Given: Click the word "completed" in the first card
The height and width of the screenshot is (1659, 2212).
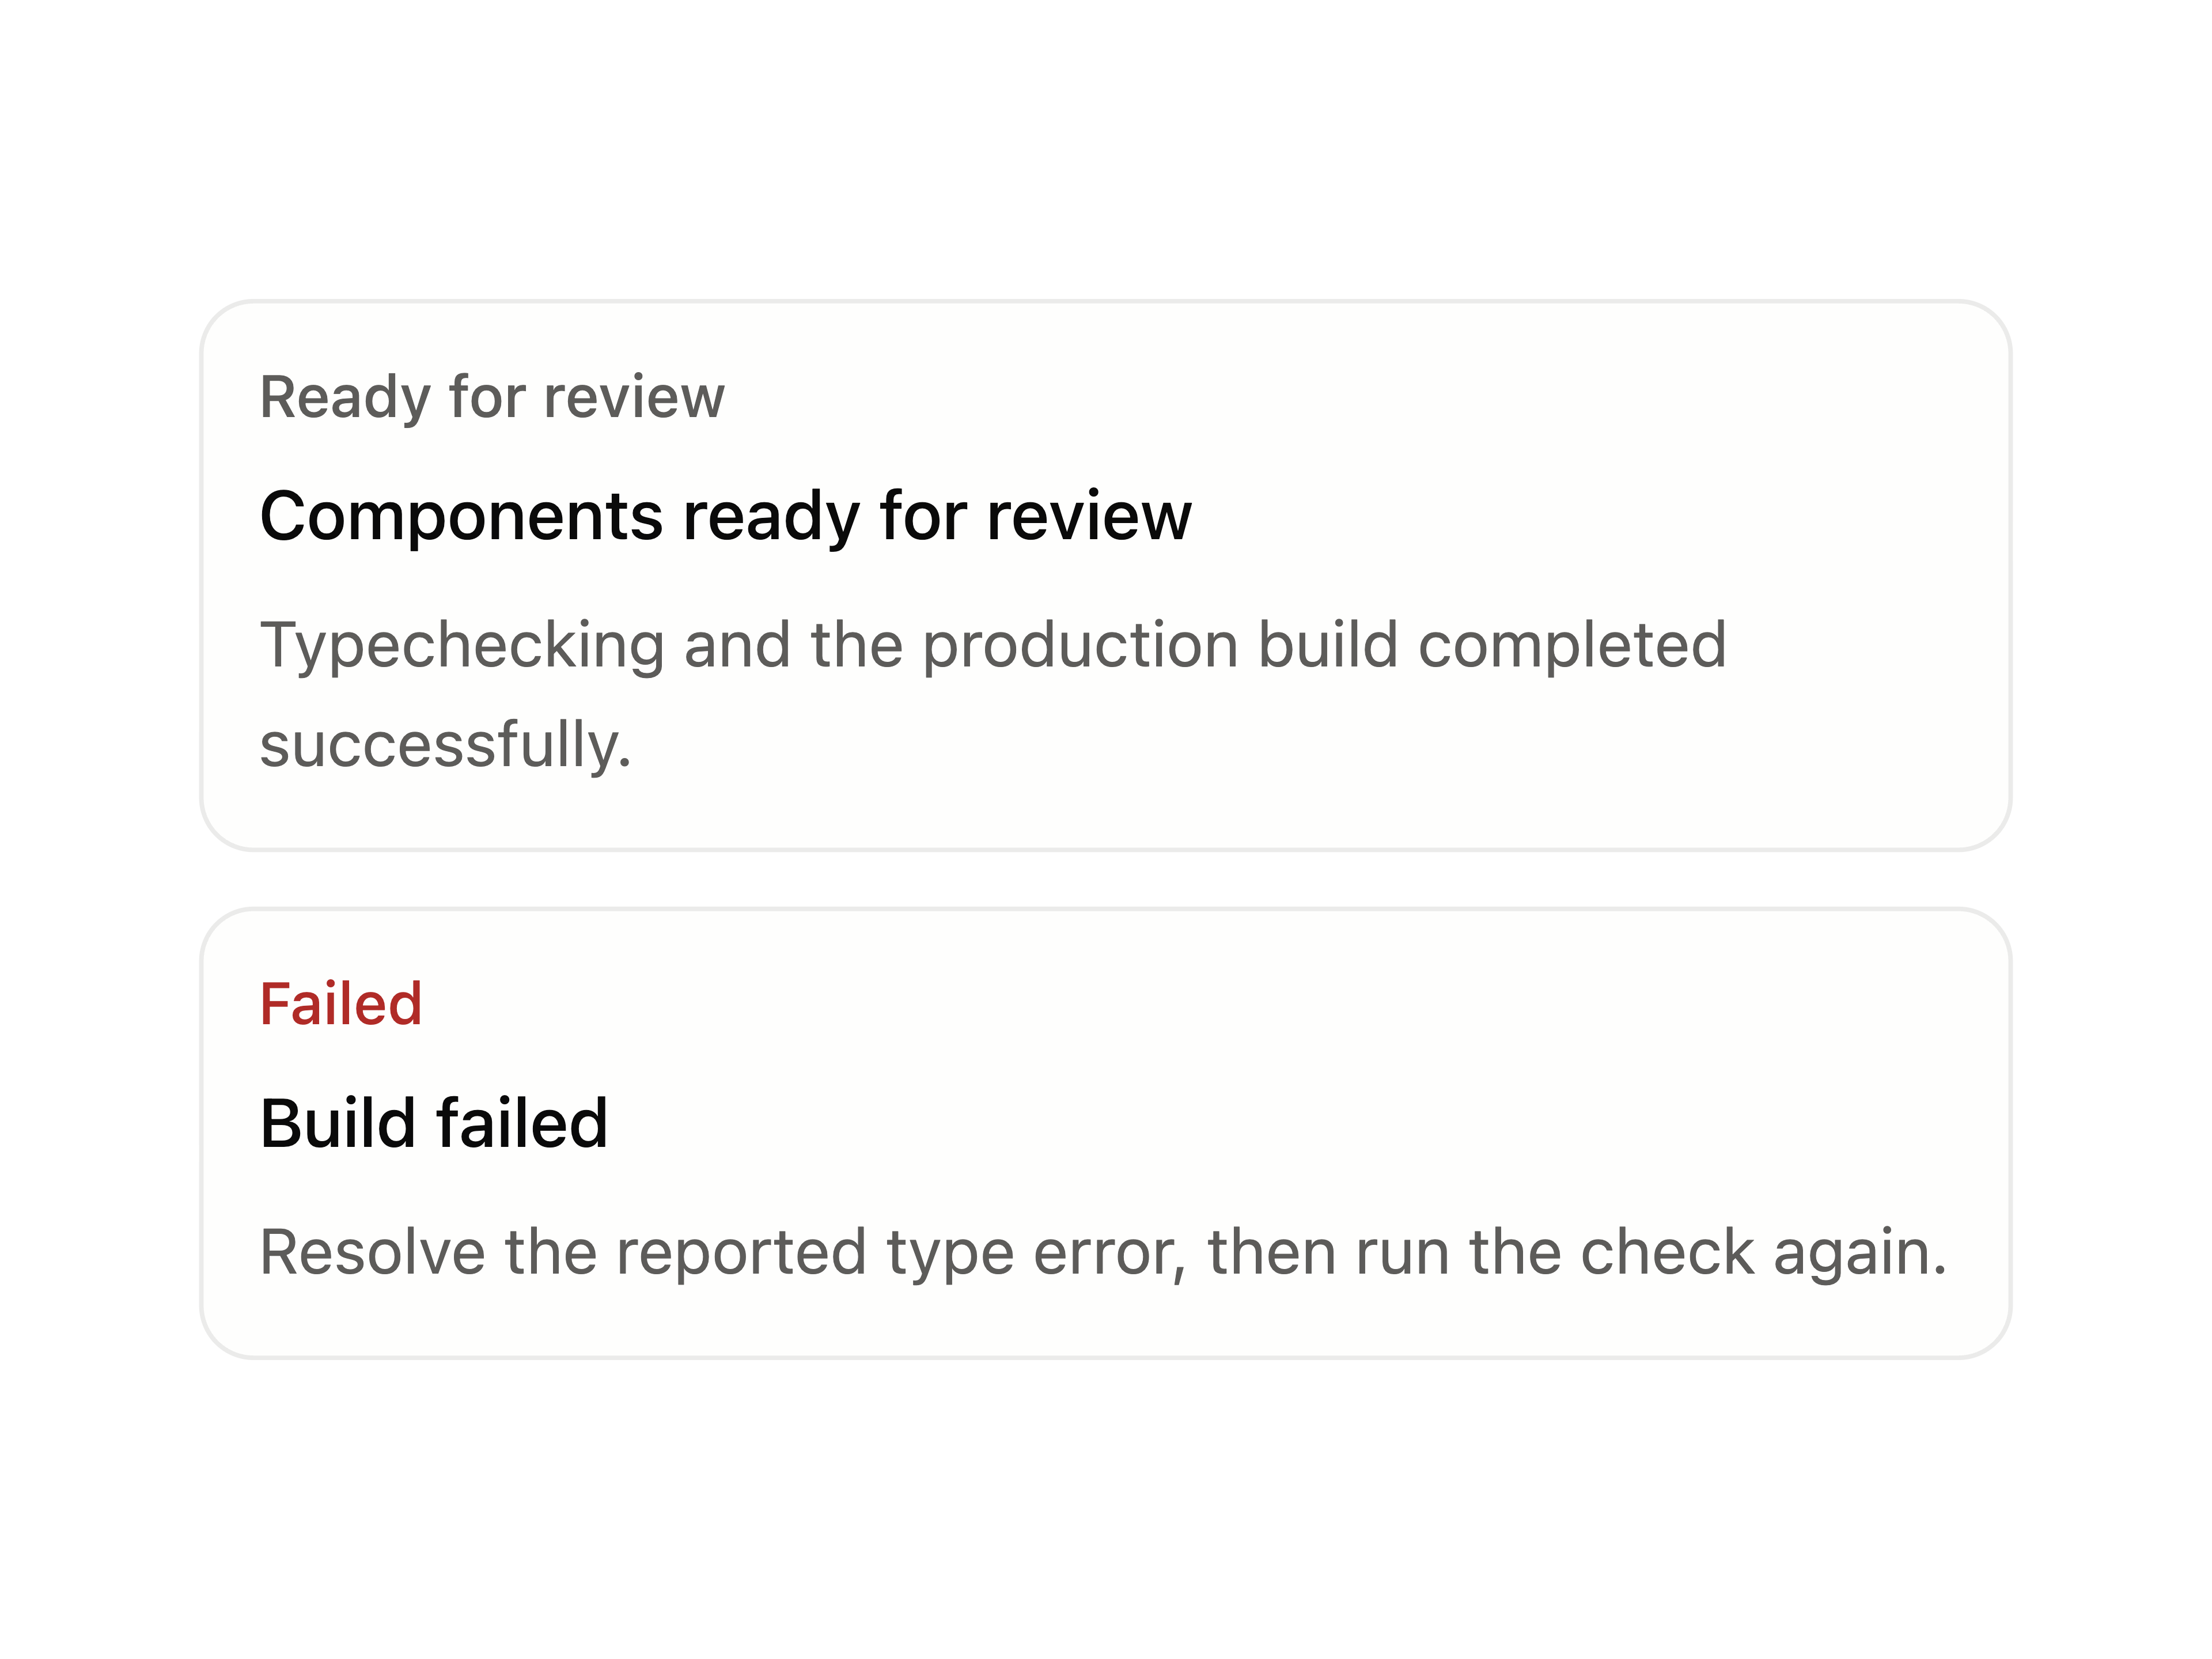Looking at the screenshot, I should tap(1573, 647).
